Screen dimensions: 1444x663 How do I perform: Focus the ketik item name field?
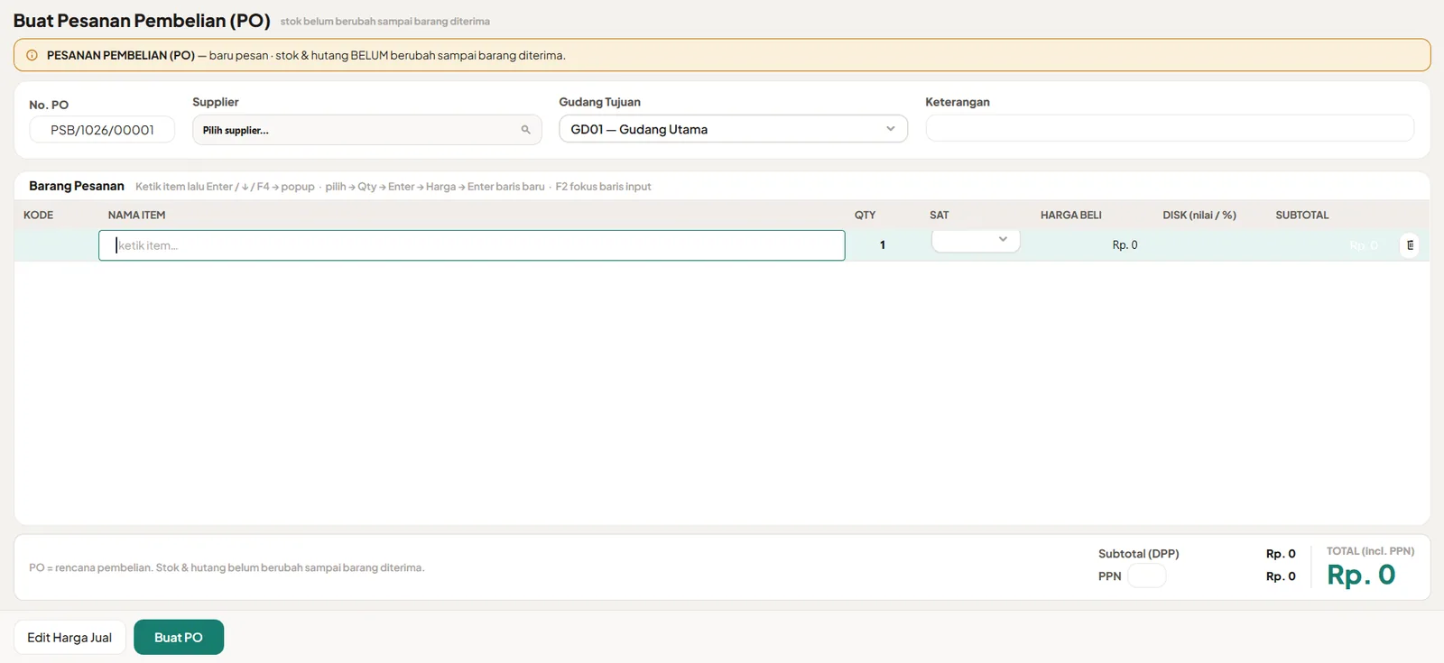(472, 245)
